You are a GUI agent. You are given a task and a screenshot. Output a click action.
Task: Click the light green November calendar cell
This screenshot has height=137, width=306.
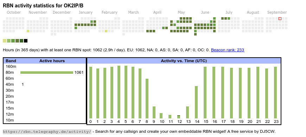pyautogui.click(x=28, y=31)
